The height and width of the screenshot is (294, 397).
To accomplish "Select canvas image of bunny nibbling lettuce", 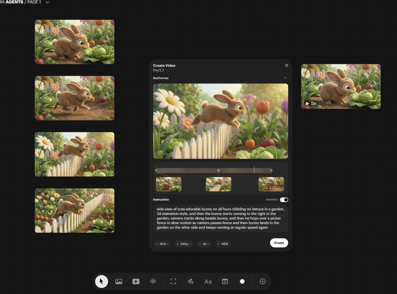I will [x=75, y=42].
